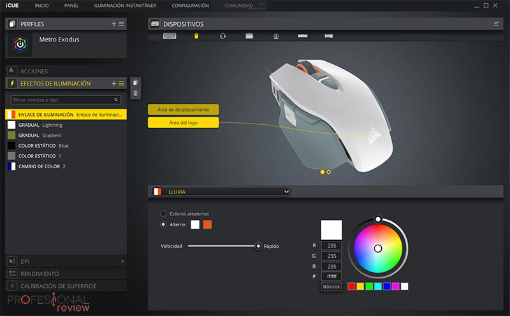Expand the DPI section

[66, 261]
